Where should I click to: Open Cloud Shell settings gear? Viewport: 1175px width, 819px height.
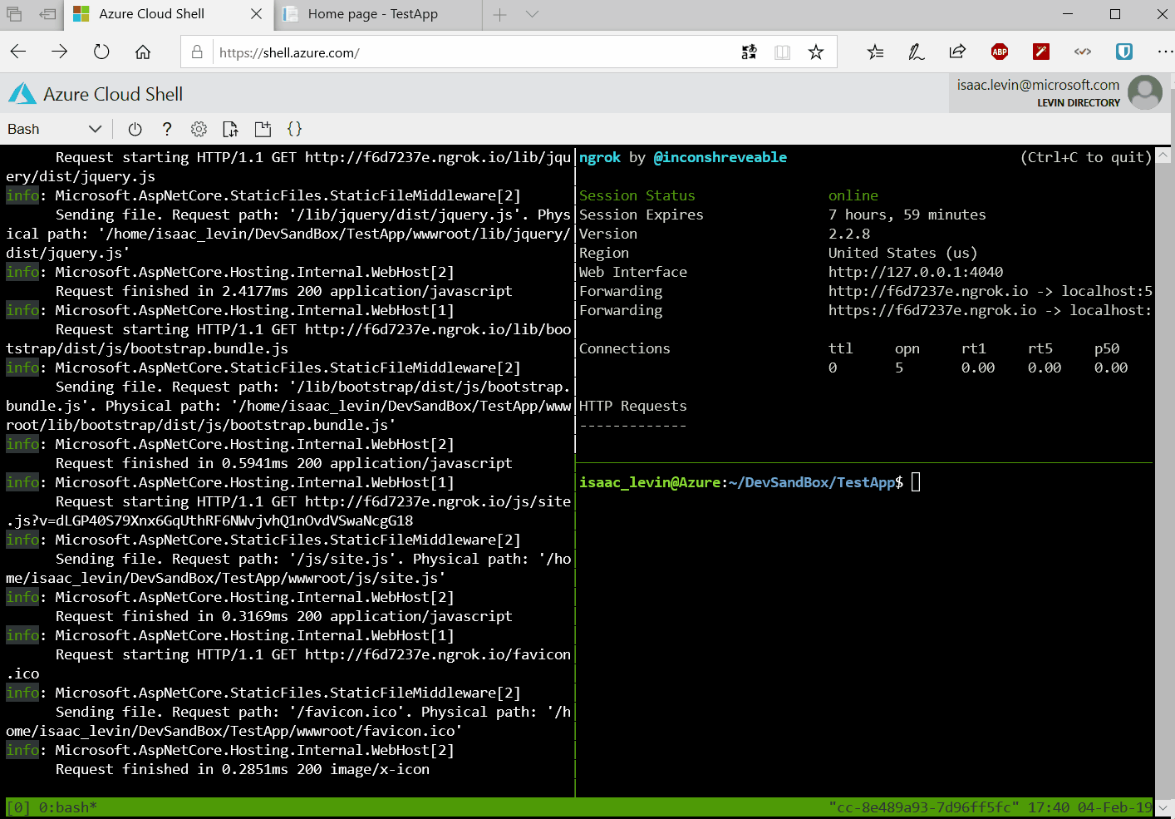pyautogui.click(x=199, y=129)
